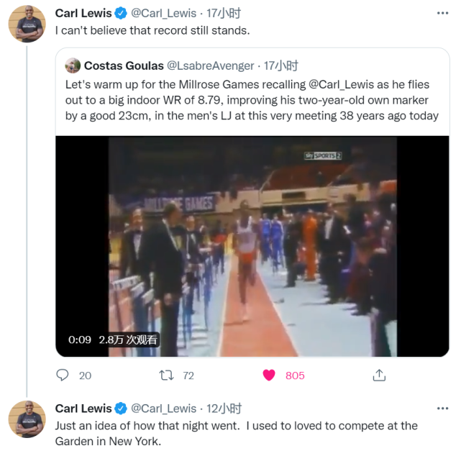Open the quoted tweet text about the Millrose Games
461x451 pixels.
(252, 100)
